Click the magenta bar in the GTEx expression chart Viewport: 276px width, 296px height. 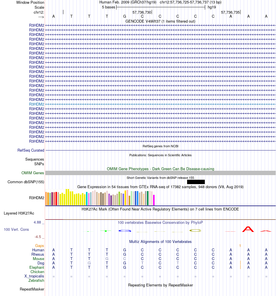click(x=154, y=200)
